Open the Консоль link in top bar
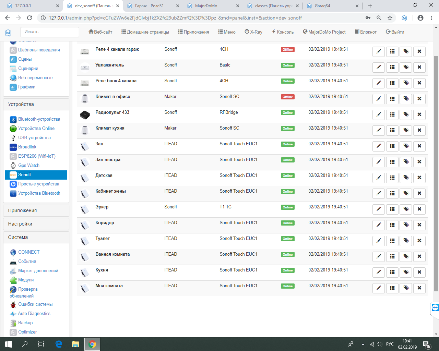This screenshot has width=439, height=351. point(283,32)
